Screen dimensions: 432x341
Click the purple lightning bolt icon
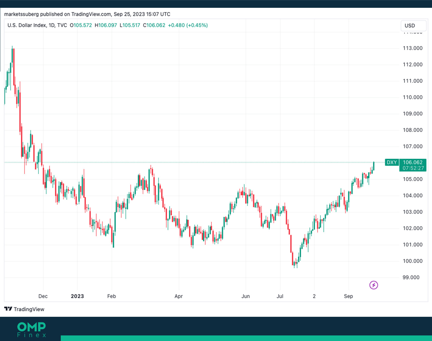373,285
